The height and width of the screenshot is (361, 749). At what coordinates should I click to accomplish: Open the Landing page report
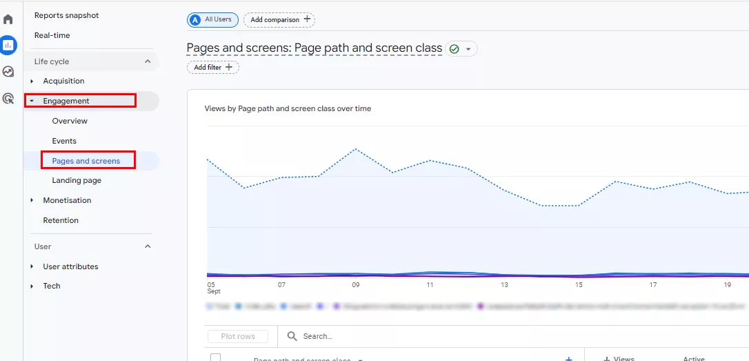click(x=77, y=180)
